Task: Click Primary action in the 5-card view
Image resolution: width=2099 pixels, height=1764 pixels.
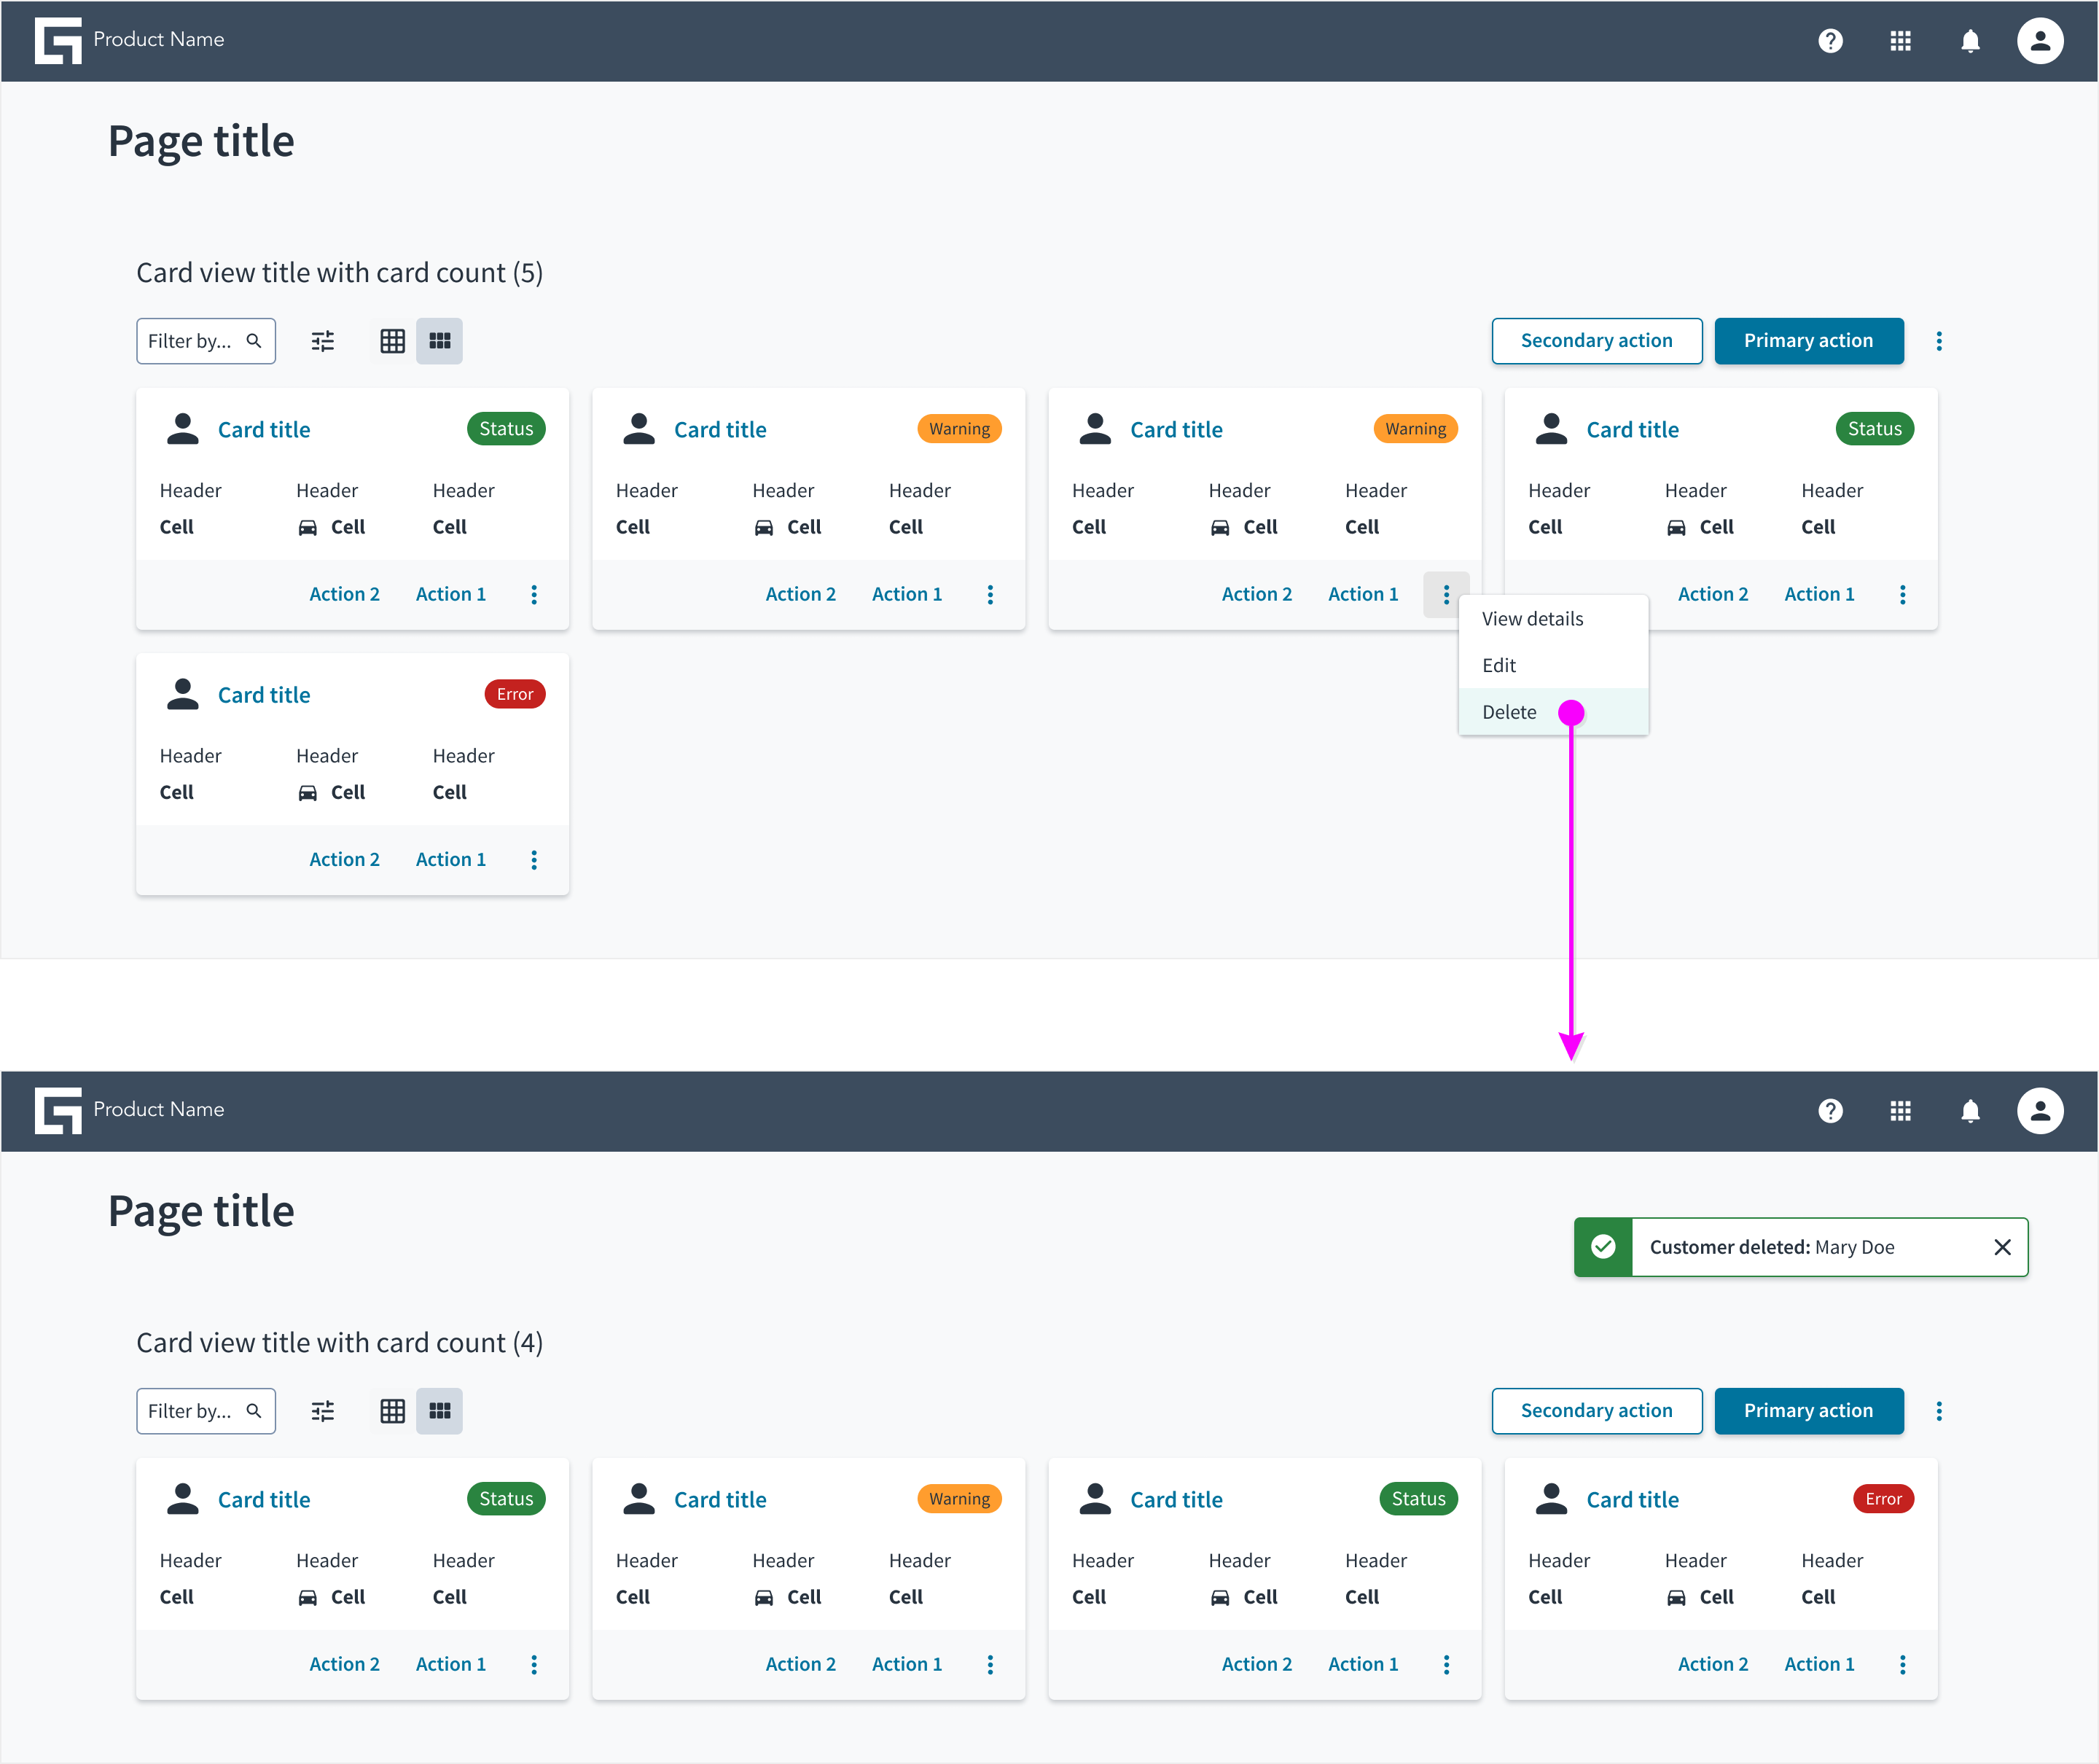Action: 1808,341
